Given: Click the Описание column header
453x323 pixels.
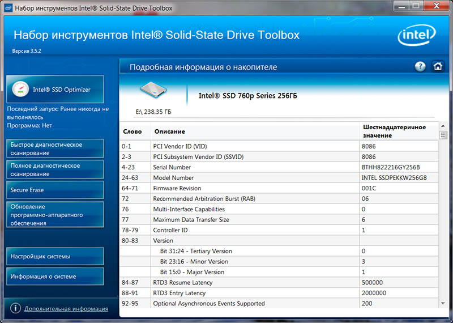Looking at the screenshot, I should click(x=169, y=131).
